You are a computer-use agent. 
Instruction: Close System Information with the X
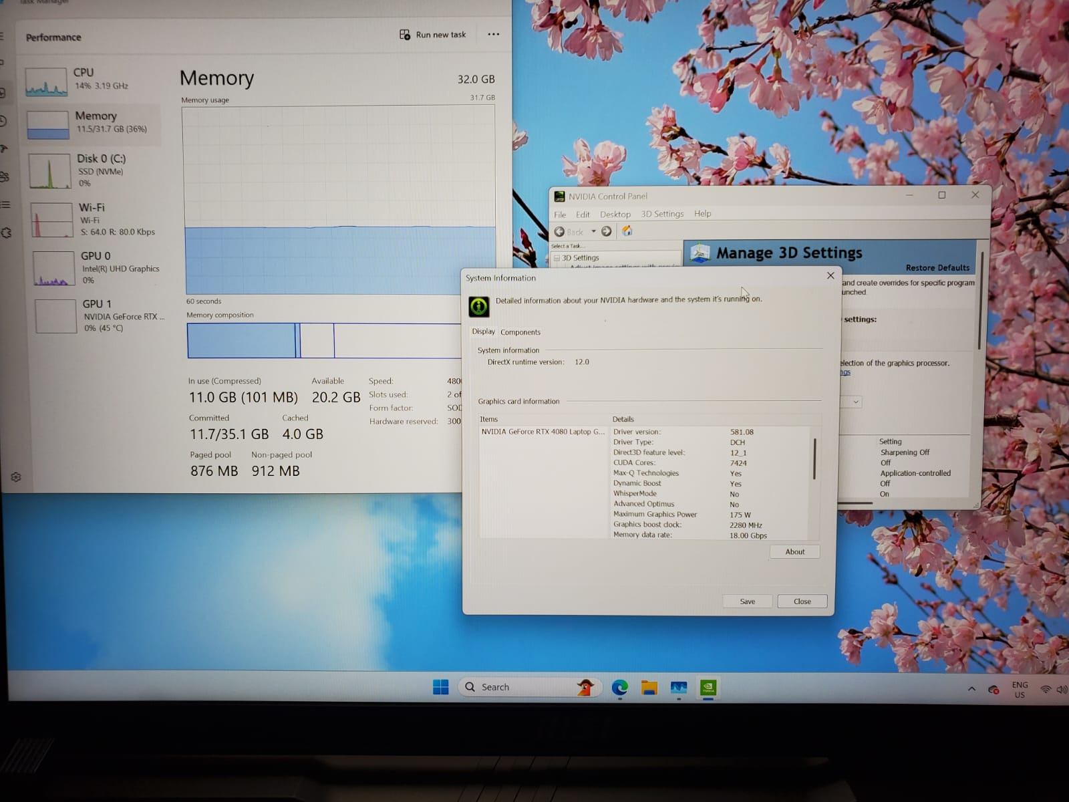[x=830, y=275]
